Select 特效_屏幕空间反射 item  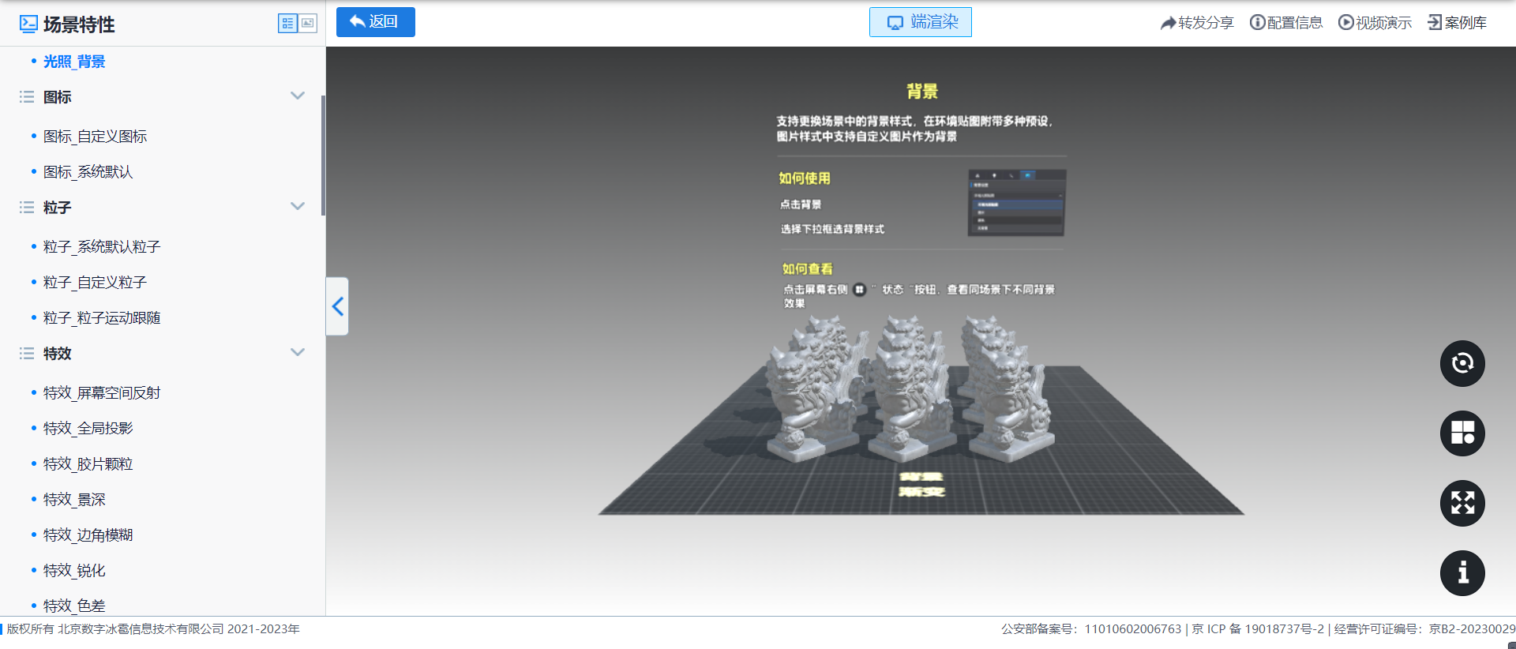click(102, 393)
